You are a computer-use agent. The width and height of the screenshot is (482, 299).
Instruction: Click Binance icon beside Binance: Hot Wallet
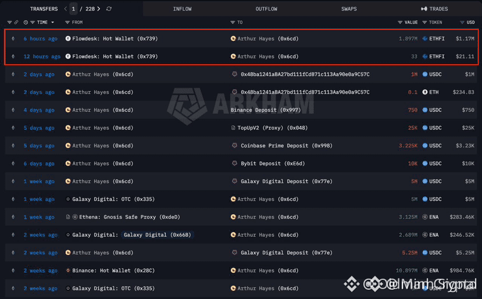pyautogui.click(x=68, y=271)
